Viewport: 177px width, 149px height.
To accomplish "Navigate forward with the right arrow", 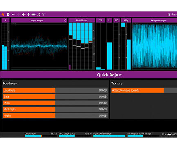I will [18, 14].
